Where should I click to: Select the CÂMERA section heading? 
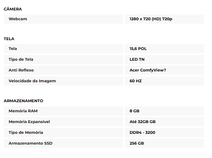point(13,9)
